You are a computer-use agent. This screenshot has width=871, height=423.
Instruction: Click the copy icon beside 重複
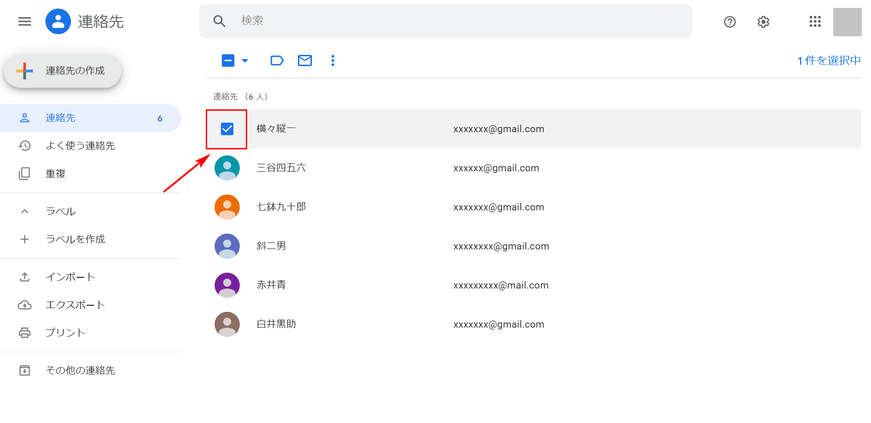25,174
